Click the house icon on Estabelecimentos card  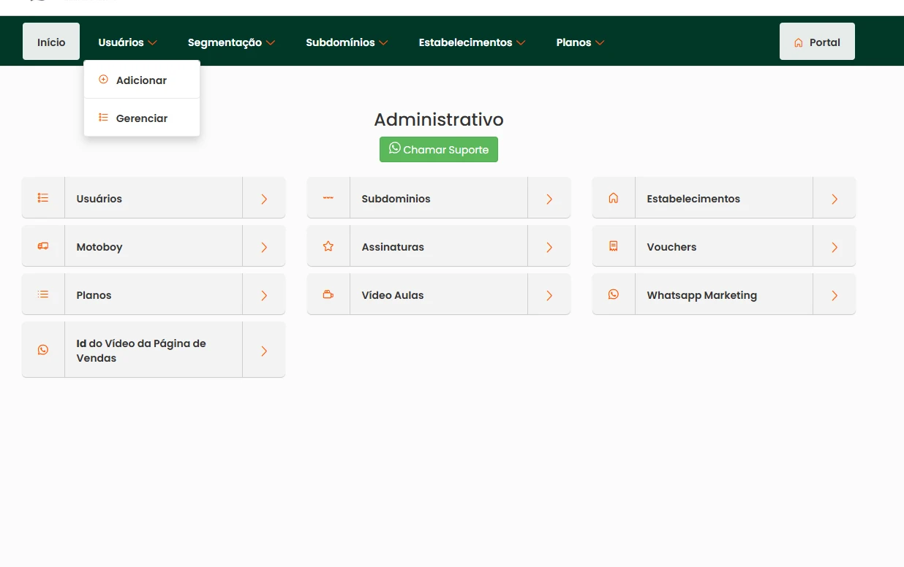tap(614, 198)
